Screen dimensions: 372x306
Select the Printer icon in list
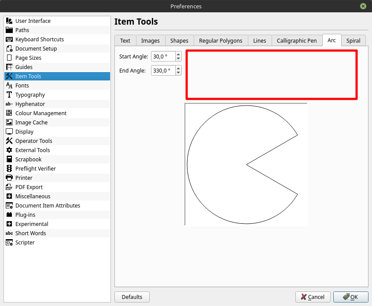pyautogui.click(x=9, y=178)
